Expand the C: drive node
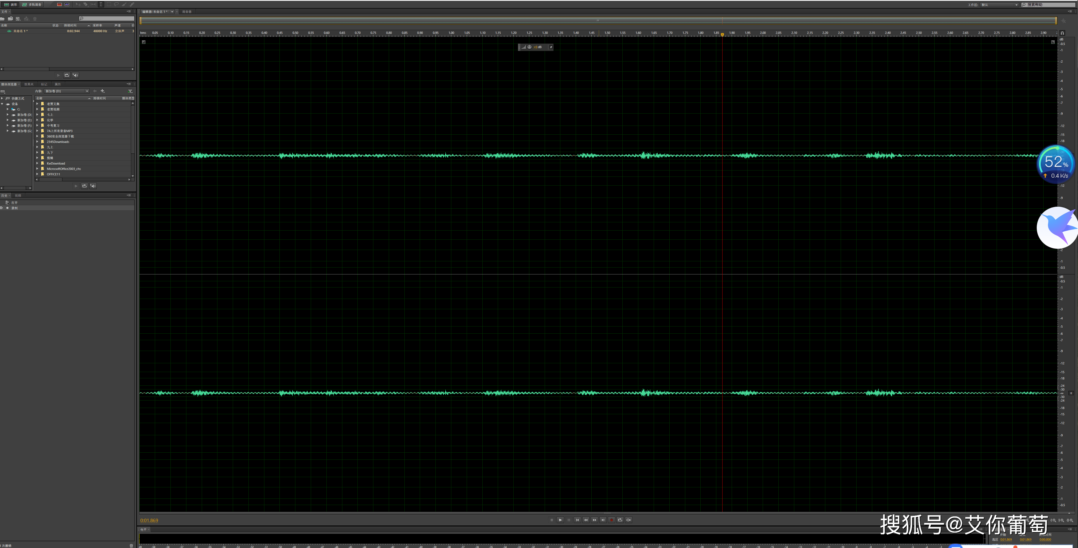Viewport: 1078px width, 548px height. [7, 109]
